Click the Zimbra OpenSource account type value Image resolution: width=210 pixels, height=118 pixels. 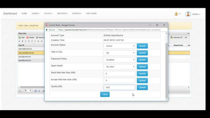click(x=113, y=35)
